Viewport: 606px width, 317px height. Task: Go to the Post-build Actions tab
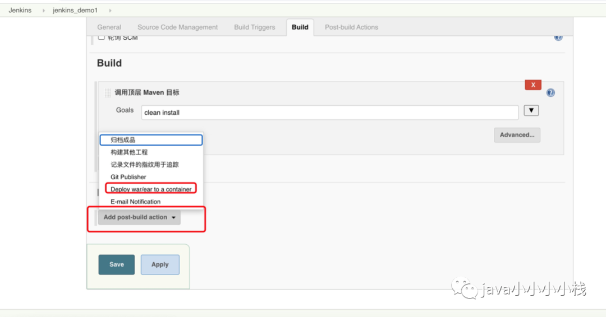point(351,27)
